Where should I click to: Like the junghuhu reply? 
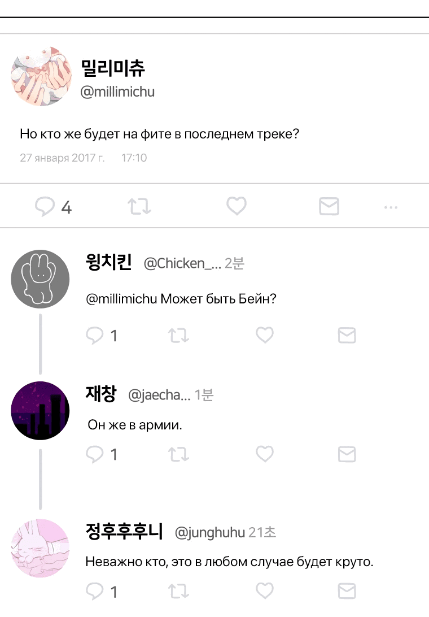tap(265, 591)
